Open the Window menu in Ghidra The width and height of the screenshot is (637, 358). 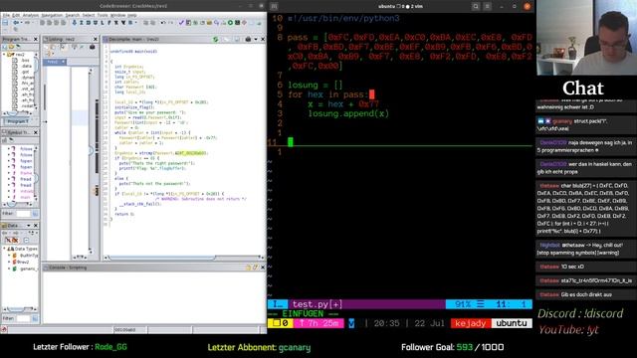(117, 15)
